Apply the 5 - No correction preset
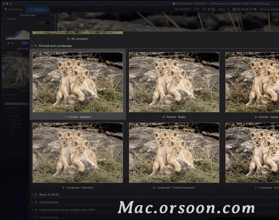The width and height of the screenshot is (279, 220). point(78,36)
